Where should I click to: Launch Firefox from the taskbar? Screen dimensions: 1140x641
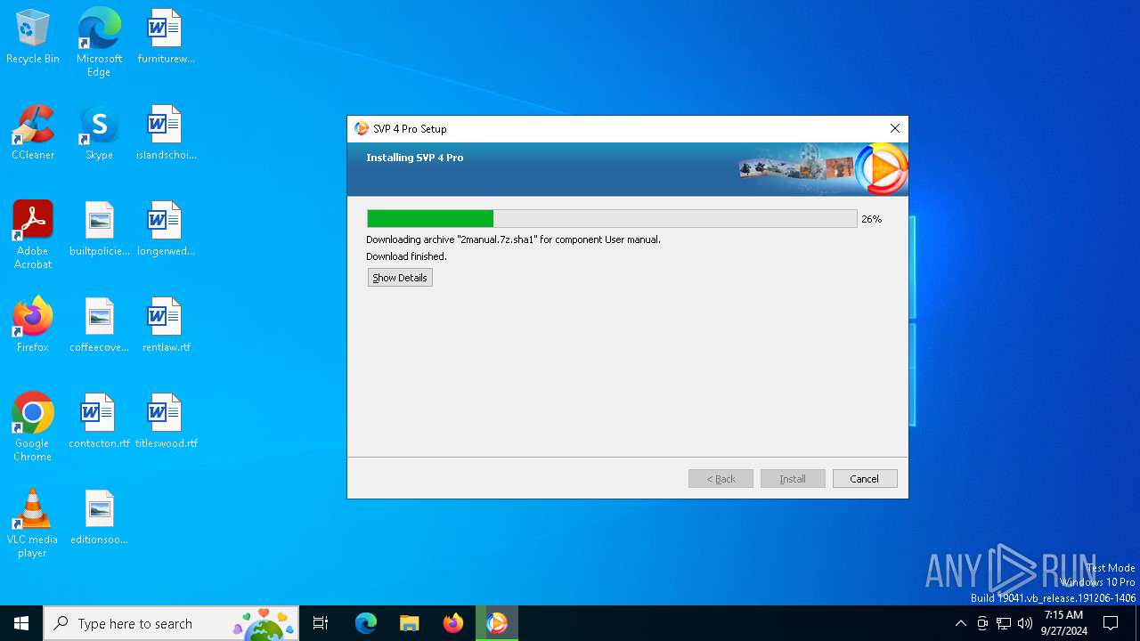coord(453,623)
